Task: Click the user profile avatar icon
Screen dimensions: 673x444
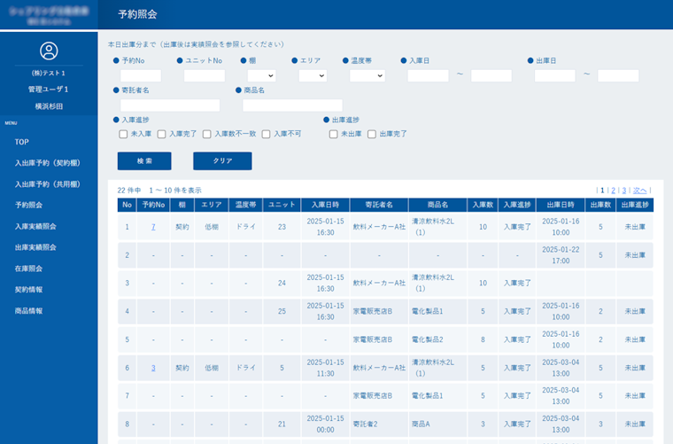Action: click(x=49, y=51)
